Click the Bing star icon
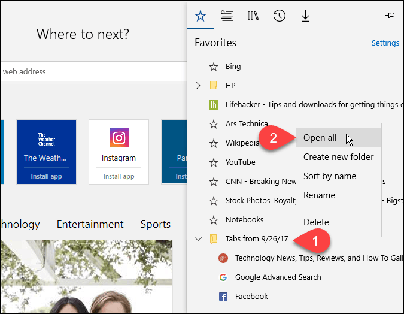The height and width of the screenshot is (314, 404). (214, 67)
